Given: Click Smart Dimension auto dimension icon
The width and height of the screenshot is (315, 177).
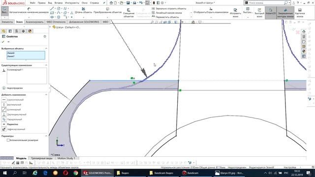Looking at the screenshot, I should tap(29, 9).
